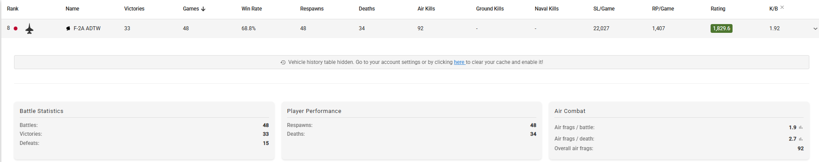Click the 1.92 K/B value
Screen dimensions: 819x162
point(775,28)
